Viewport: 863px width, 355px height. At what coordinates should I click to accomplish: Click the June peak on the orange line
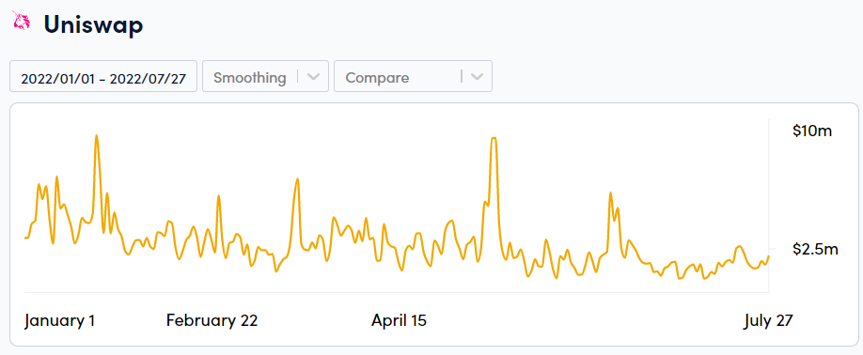(x=610, y=193)
